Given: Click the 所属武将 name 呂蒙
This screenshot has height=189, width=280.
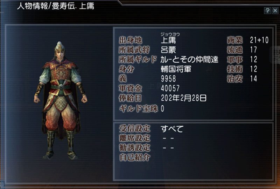Looking at the screenshot, I should 168,50.
